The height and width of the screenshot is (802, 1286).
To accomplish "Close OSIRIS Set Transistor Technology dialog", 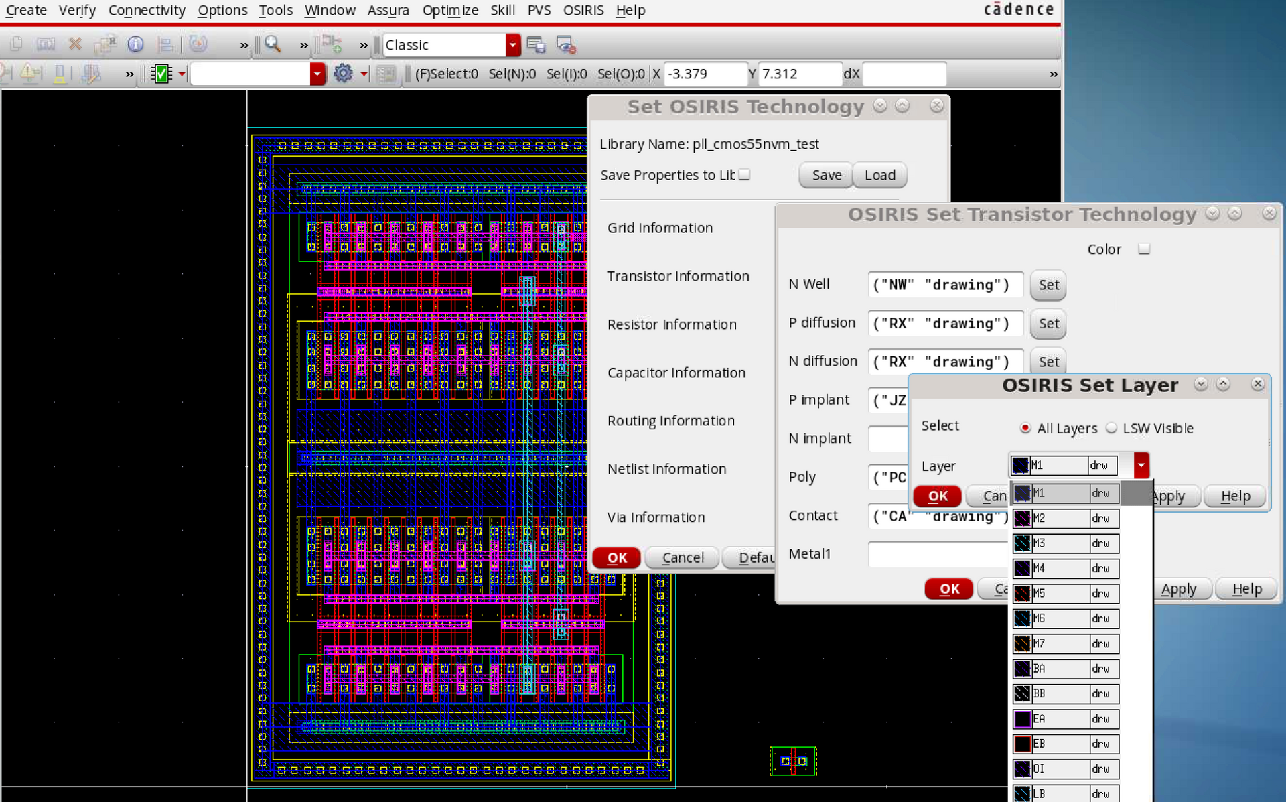I will pos(1269,213).
